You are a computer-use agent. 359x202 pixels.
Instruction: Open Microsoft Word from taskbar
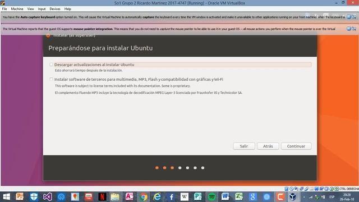tap(225, 197)
